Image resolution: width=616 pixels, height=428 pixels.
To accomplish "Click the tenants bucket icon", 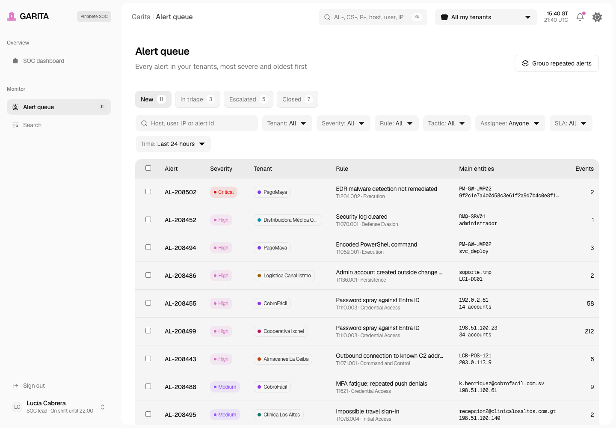I will [x=444, y=17].
